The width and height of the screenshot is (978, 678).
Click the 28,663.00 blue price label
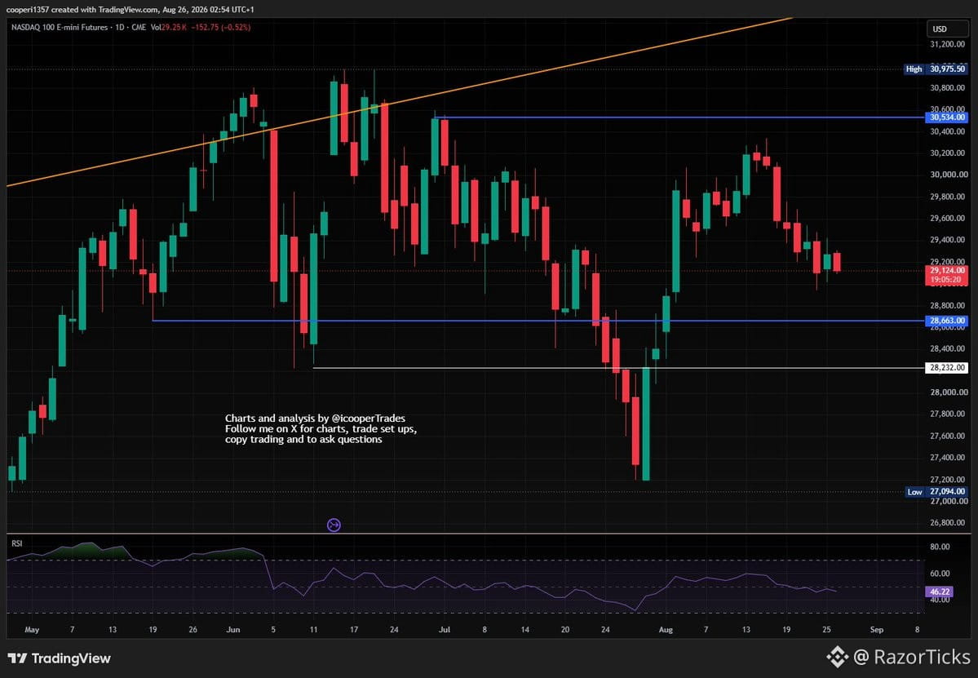(x=947, y=321)
